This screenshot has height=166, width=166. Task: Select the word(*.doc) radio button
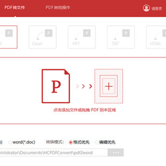point(10,142)
